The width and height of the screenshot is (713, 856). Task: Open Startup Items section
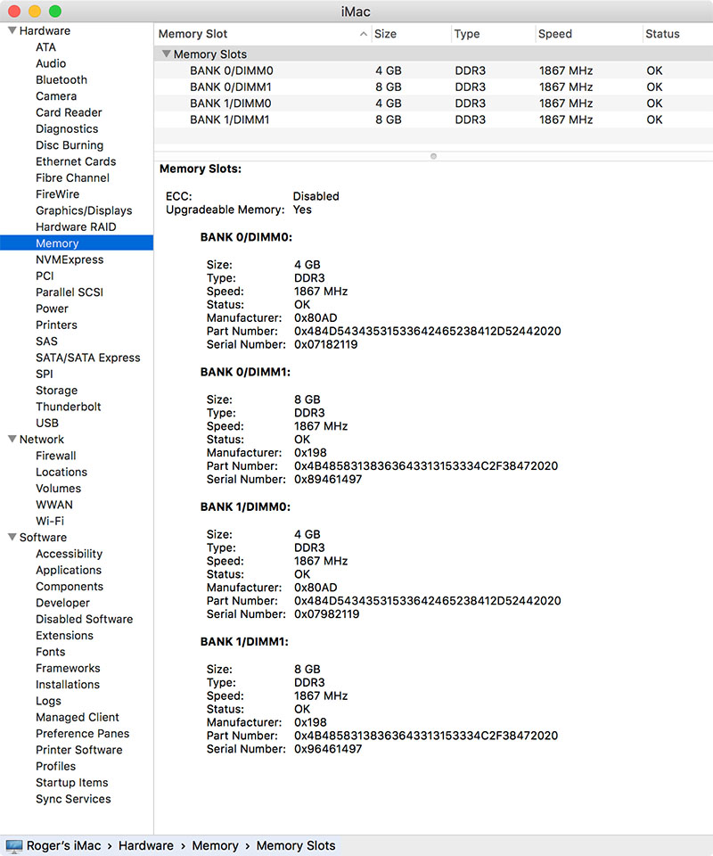pyautogui.click(x=72, y=783)
